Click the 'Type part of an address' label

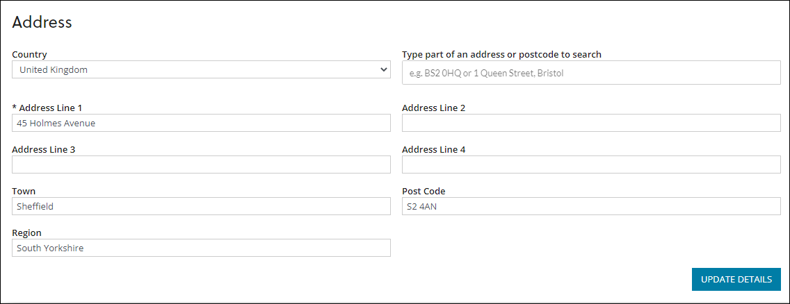tap(501, 54)
